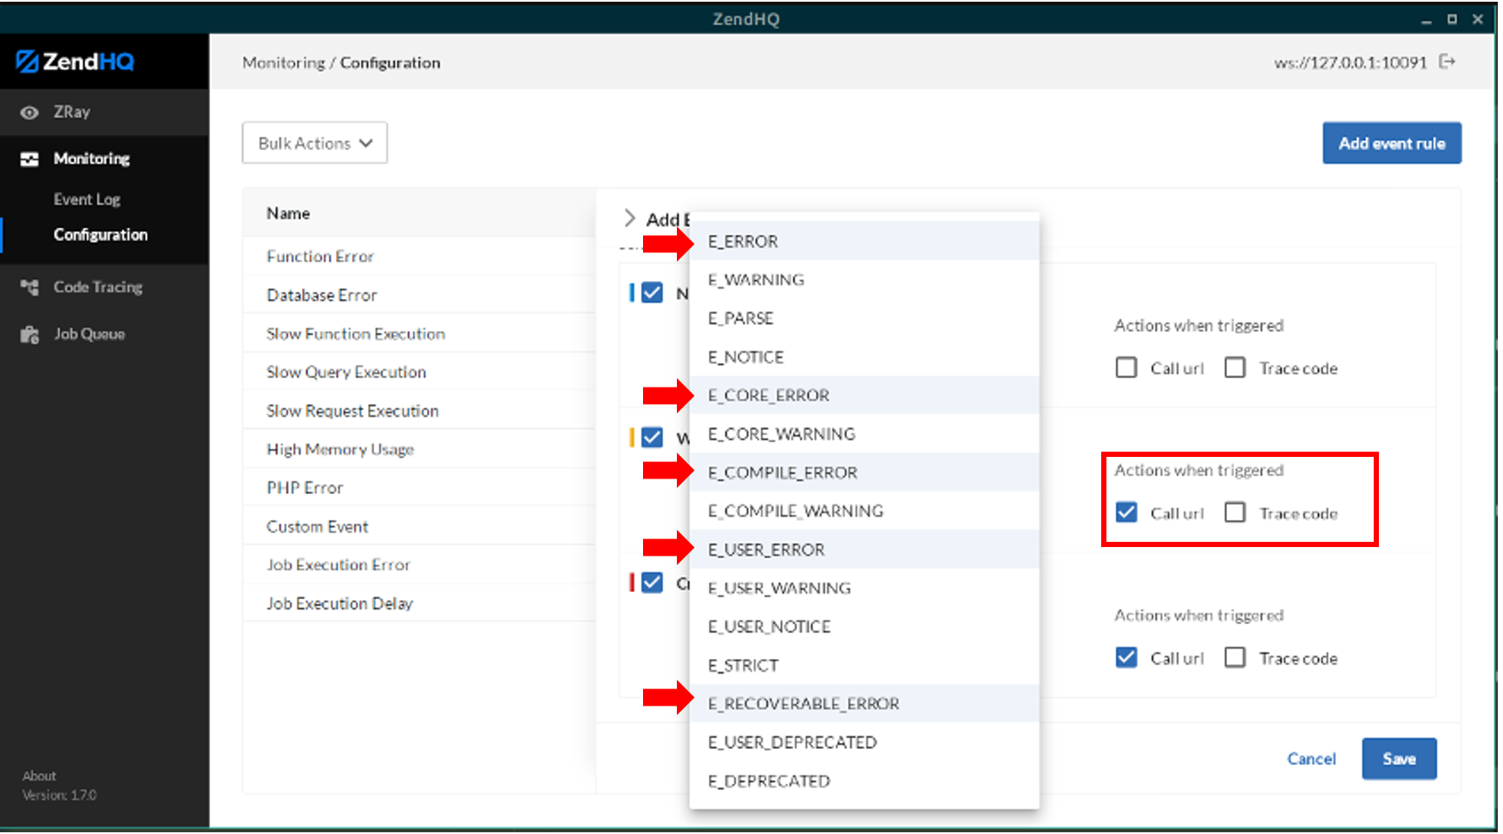Click Monitoring breadcrumb link
The image size is (1503, 834).
pyautogui.click(x=284, y=63)
